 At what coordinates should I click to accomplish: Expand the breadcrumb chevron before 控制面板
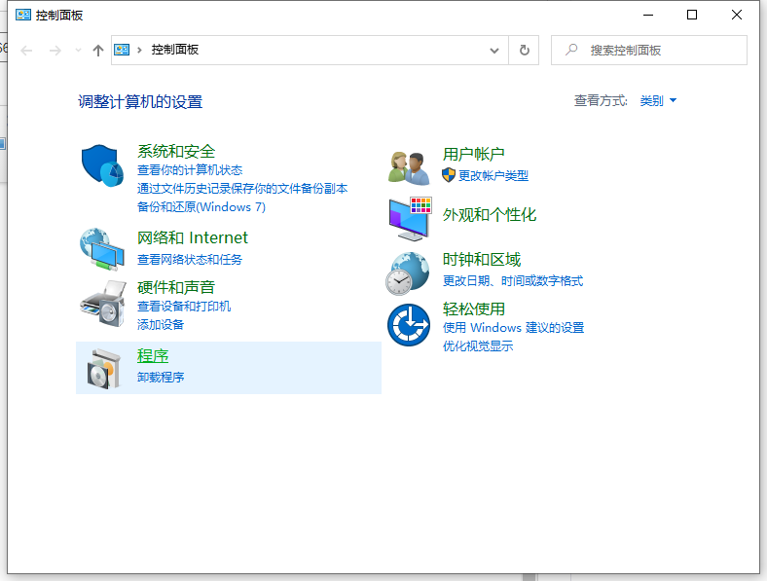139,50
